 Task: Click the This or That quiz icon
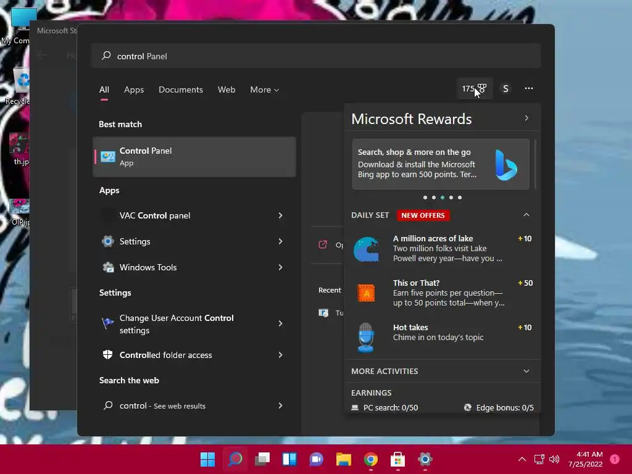pos(366,293)
